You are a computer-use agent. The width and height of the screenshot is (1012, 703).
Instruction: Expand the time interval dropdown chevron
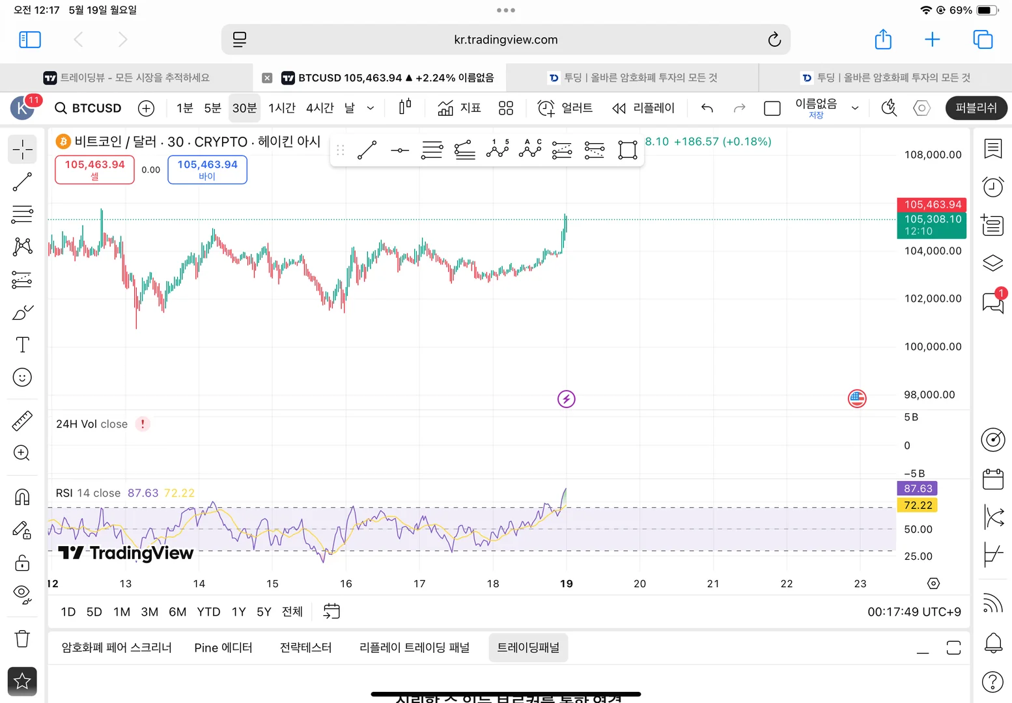point(371,108)
